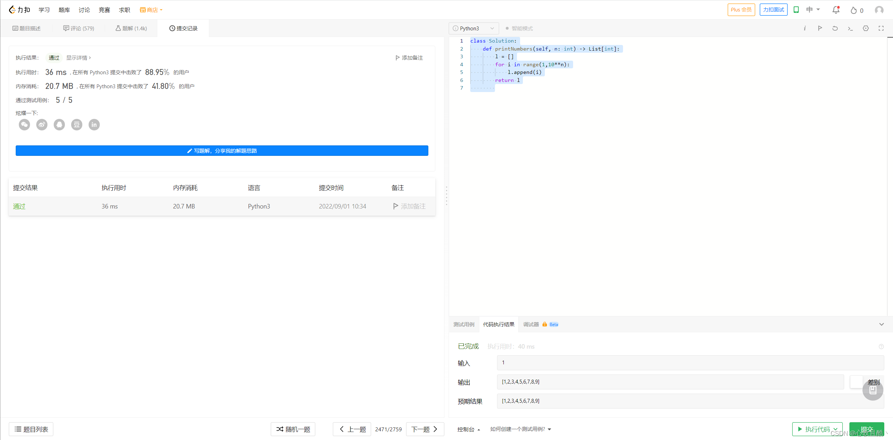Open the 通过 submission record link

pyautogui.click(x=19, y=206)
